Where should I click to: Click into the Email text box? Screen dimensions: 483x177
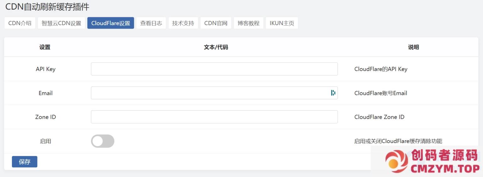[209, 93]
